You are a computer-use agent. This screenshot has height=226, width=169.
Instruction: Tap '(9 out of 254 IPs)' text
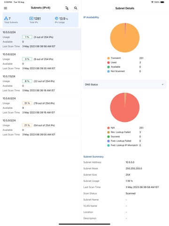click(44, 59)
